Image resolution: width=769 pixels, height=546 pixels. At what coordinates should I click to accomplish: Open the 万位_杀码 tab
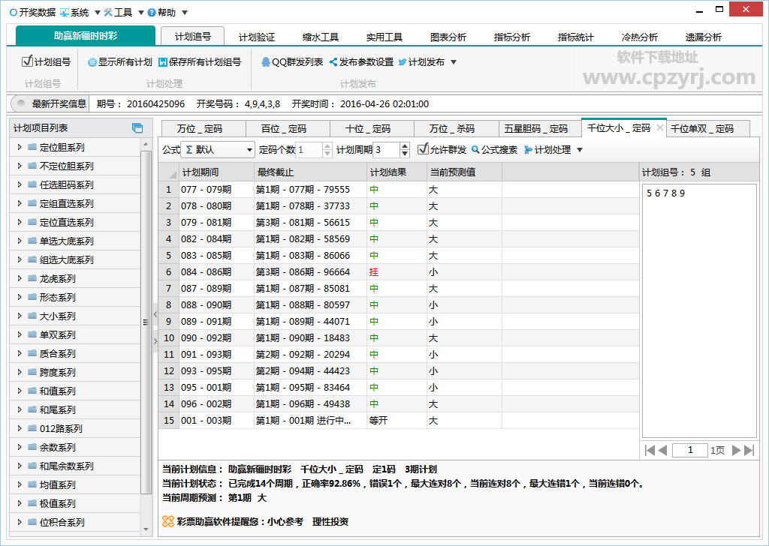tap(456, 128)
